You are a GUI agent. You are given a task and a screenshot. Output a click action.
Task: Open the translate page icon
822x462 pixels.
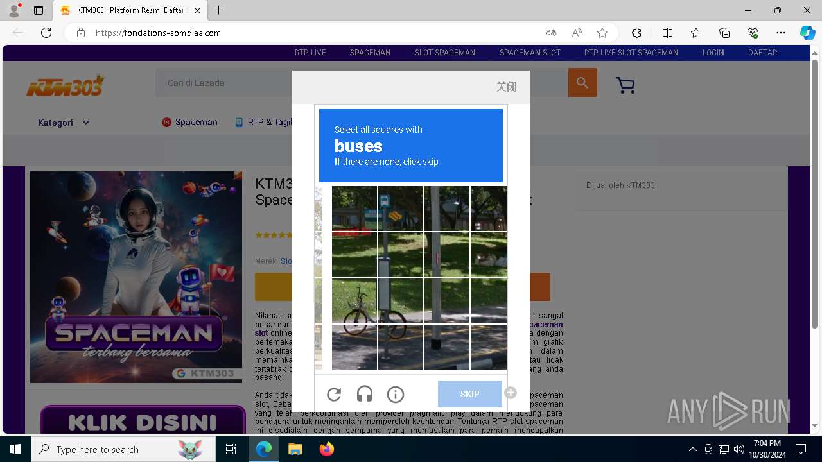pyautogui.click(x=551, y=33)
